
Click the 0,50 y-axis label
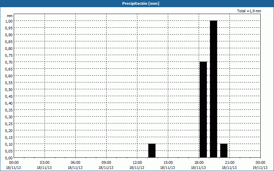pyautogui.click(x=9, y=89)
